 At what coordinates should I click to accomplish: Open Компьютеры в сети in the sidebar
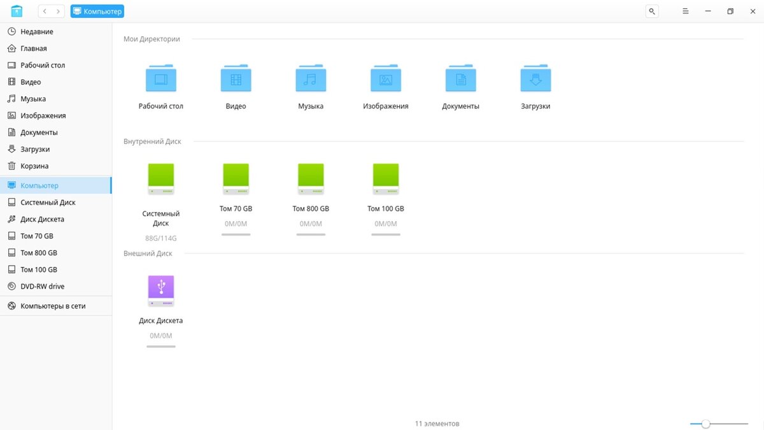(56, 306)
